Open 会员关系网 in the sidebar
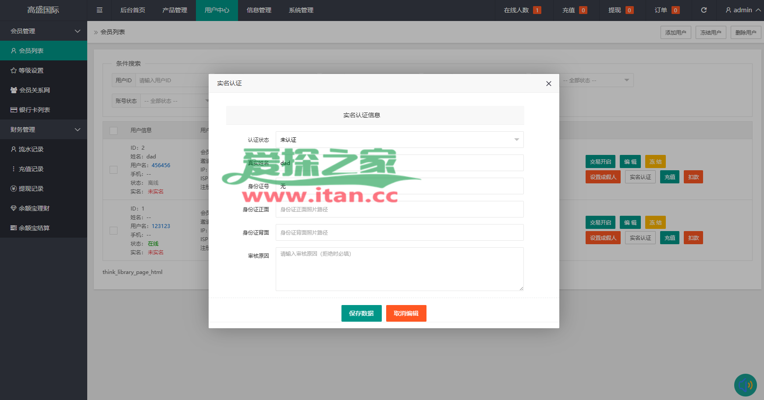764x400 pixels. (34, 90)
